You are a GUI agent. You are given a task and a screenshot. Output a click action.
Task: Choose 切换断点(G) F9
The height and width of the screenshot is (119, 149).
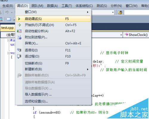53,63
